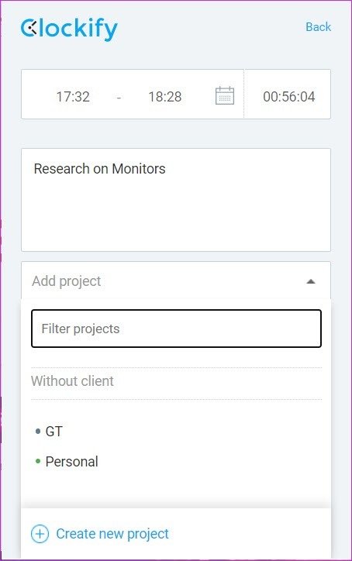Click the Add project field
The height and width of the screenshot is (561, 352).
click(x=176, y=280)
